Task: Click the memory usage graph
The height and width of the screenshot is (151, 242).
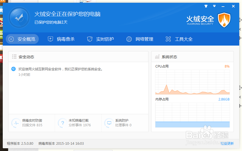Action: (x=193, y=115)
